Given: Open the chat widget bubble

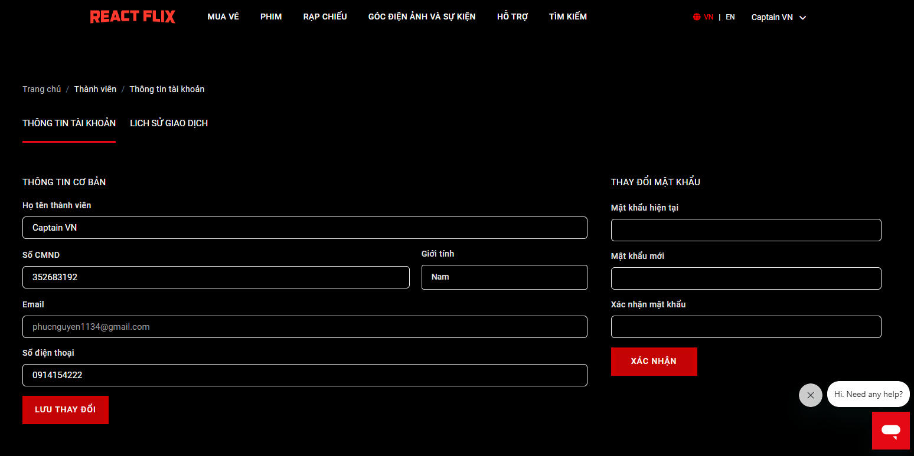Looking at the screenshot, I should point(891,431).
